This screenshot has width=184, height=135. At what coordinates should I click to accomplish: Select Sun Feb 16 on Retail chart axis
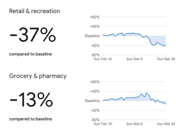click(x=103, y=59)
